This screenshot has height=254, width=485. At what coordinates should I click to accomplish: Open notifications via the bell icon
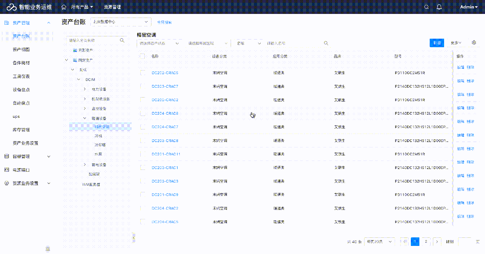tap(439, 7)
